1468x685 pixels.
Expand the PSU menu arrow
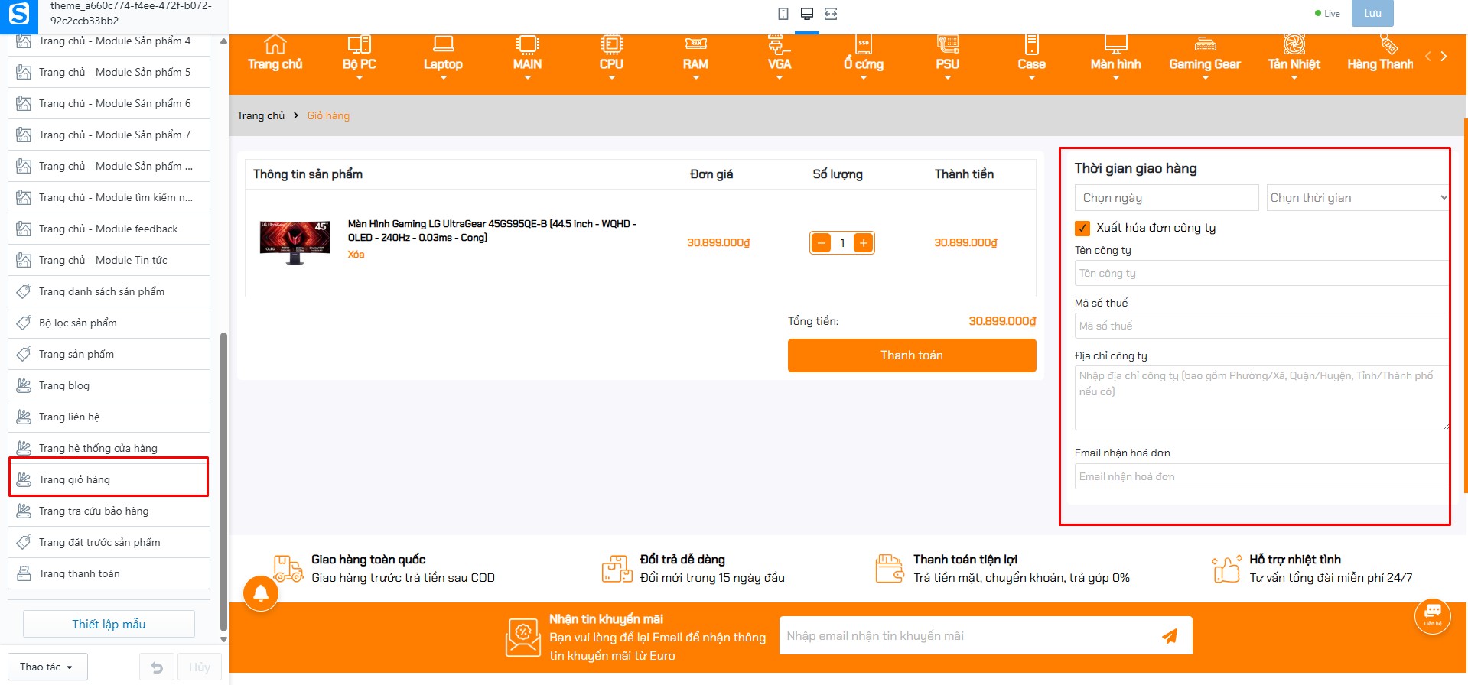(x=948, y=77)
